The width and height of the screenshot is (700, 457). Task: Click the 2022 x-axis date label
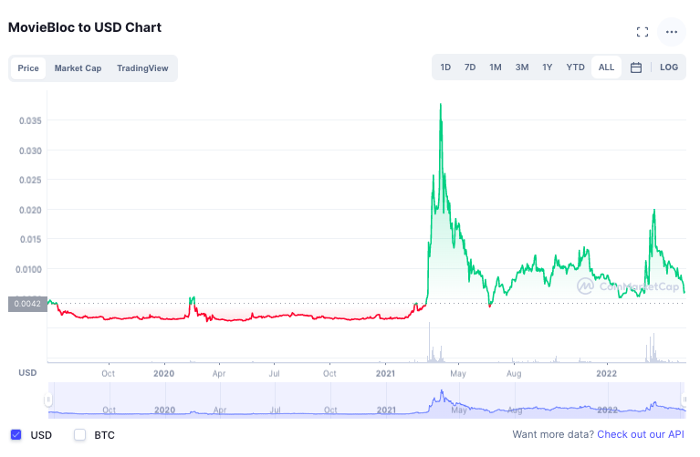606,374
